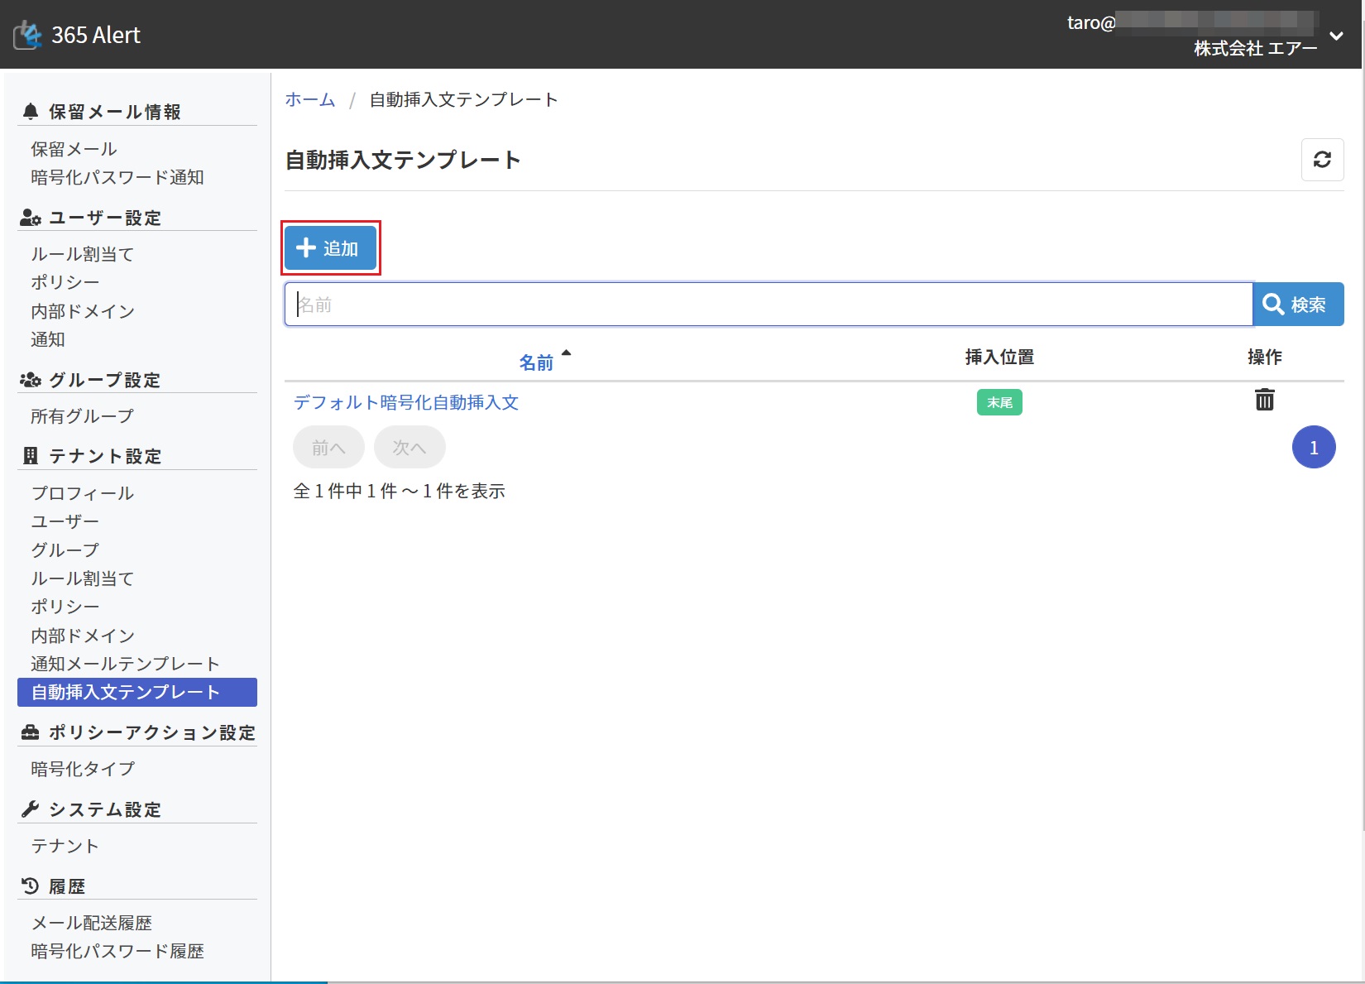Screen dimensions: 1365x984
Task: Open 通知メールテンプレート in the sidebar
Action: [x=125, y=664]
